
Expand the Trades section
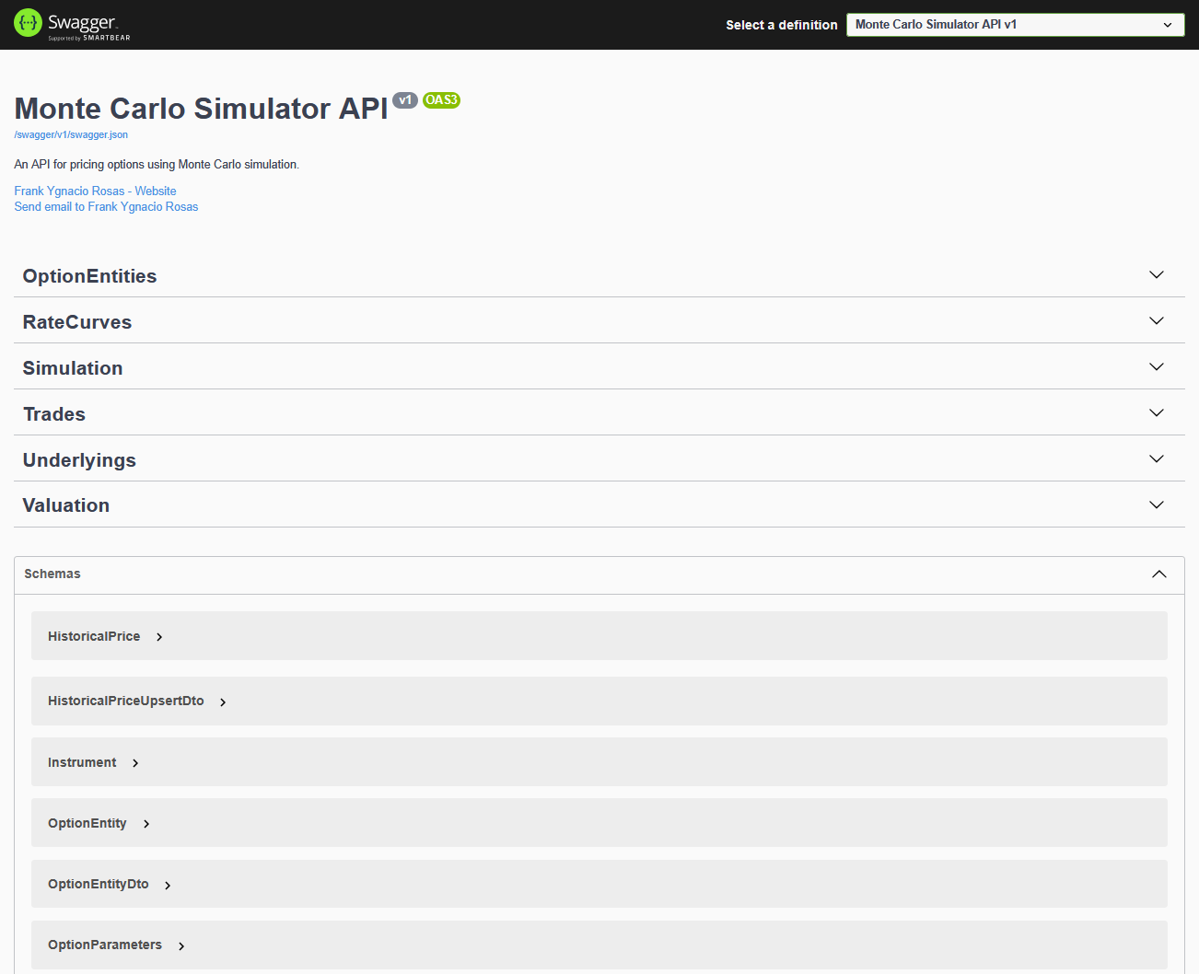pos(1156,412)
